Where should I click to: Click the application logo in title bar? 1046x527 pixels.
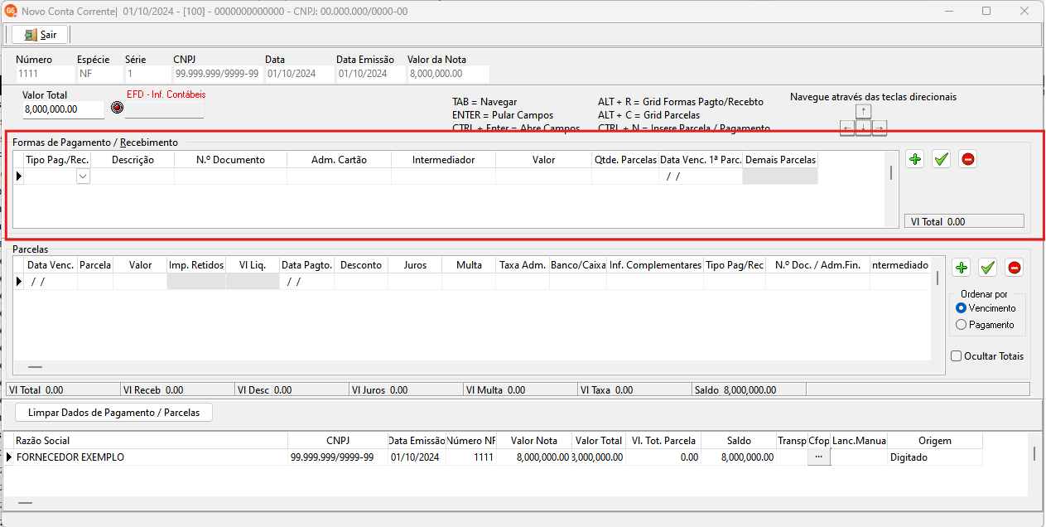(12, 12)
